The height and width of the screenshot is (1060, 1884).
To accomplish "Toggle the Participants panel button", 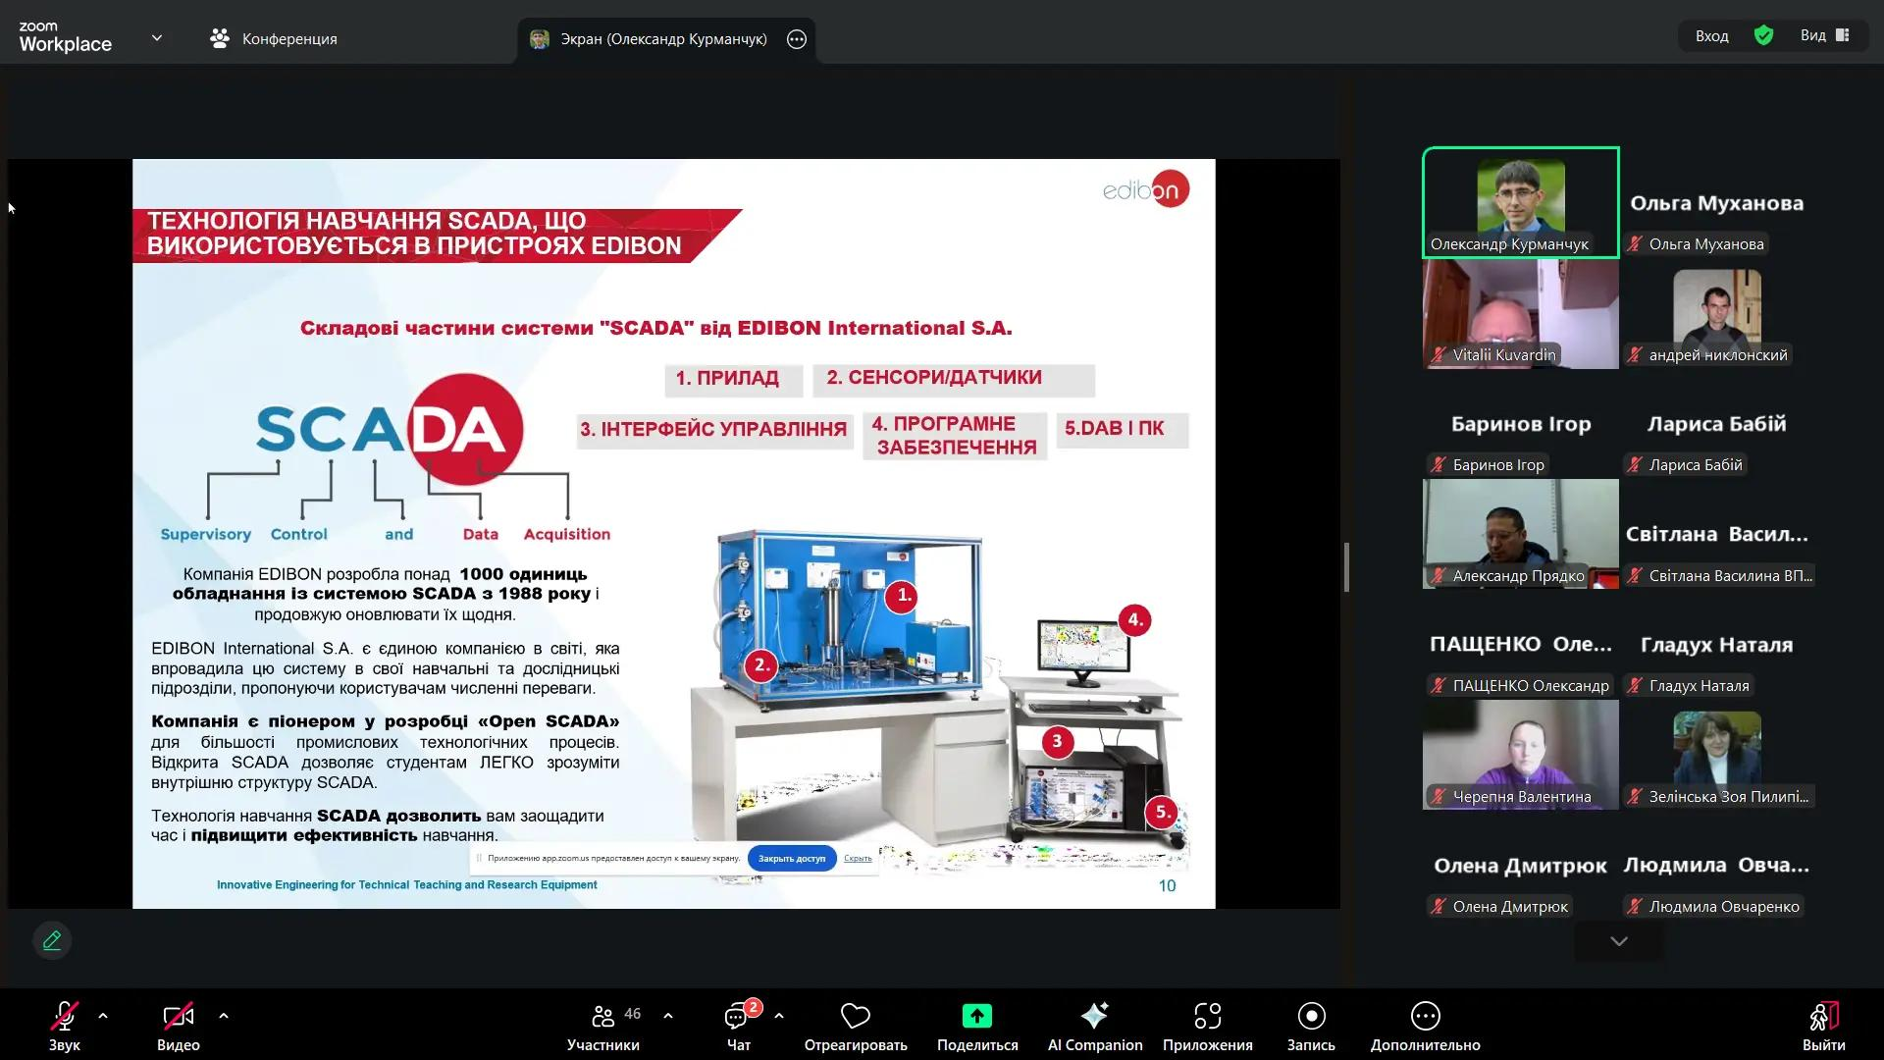I will 603,1018.
